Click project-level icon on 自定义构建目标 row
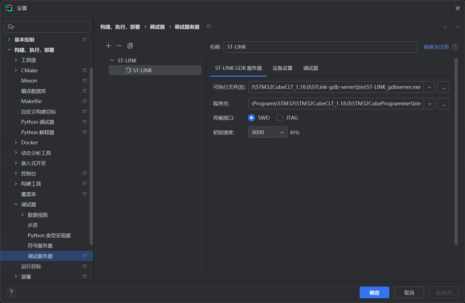The height and width of the screenshot is (303, 465). [x=85, y=111]
